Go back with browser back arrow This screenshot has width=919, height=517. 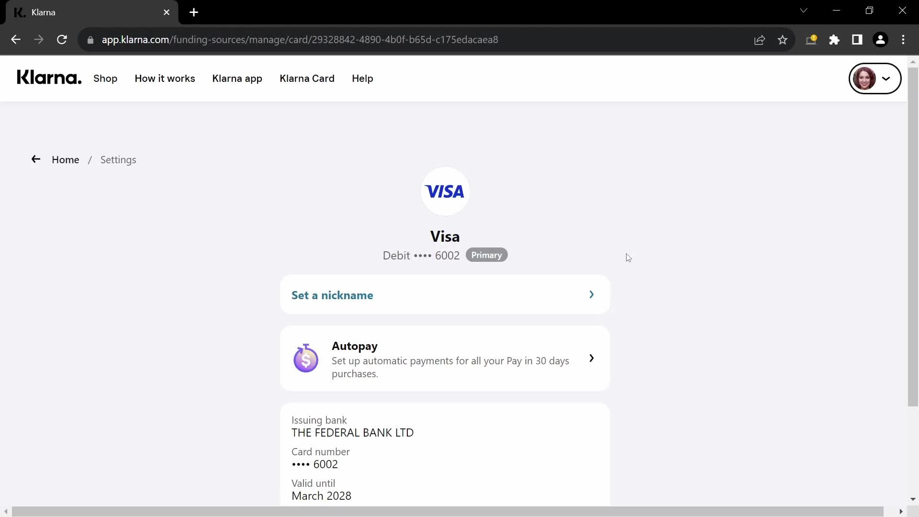click(x=16, y=40)
